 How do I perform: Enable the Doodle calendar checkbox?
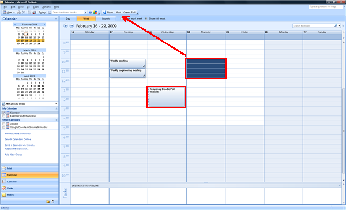(x=4, y=124)
